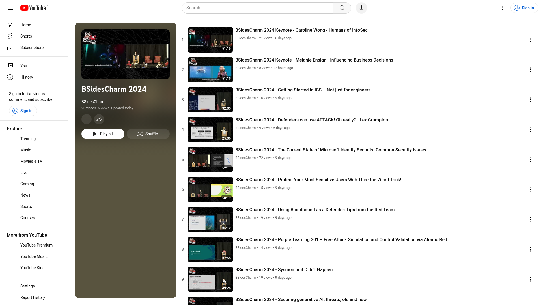Screen dimensions: 543x305
Task: Open Subscriptions in sidebar
Action: click(x=34, y=47)
